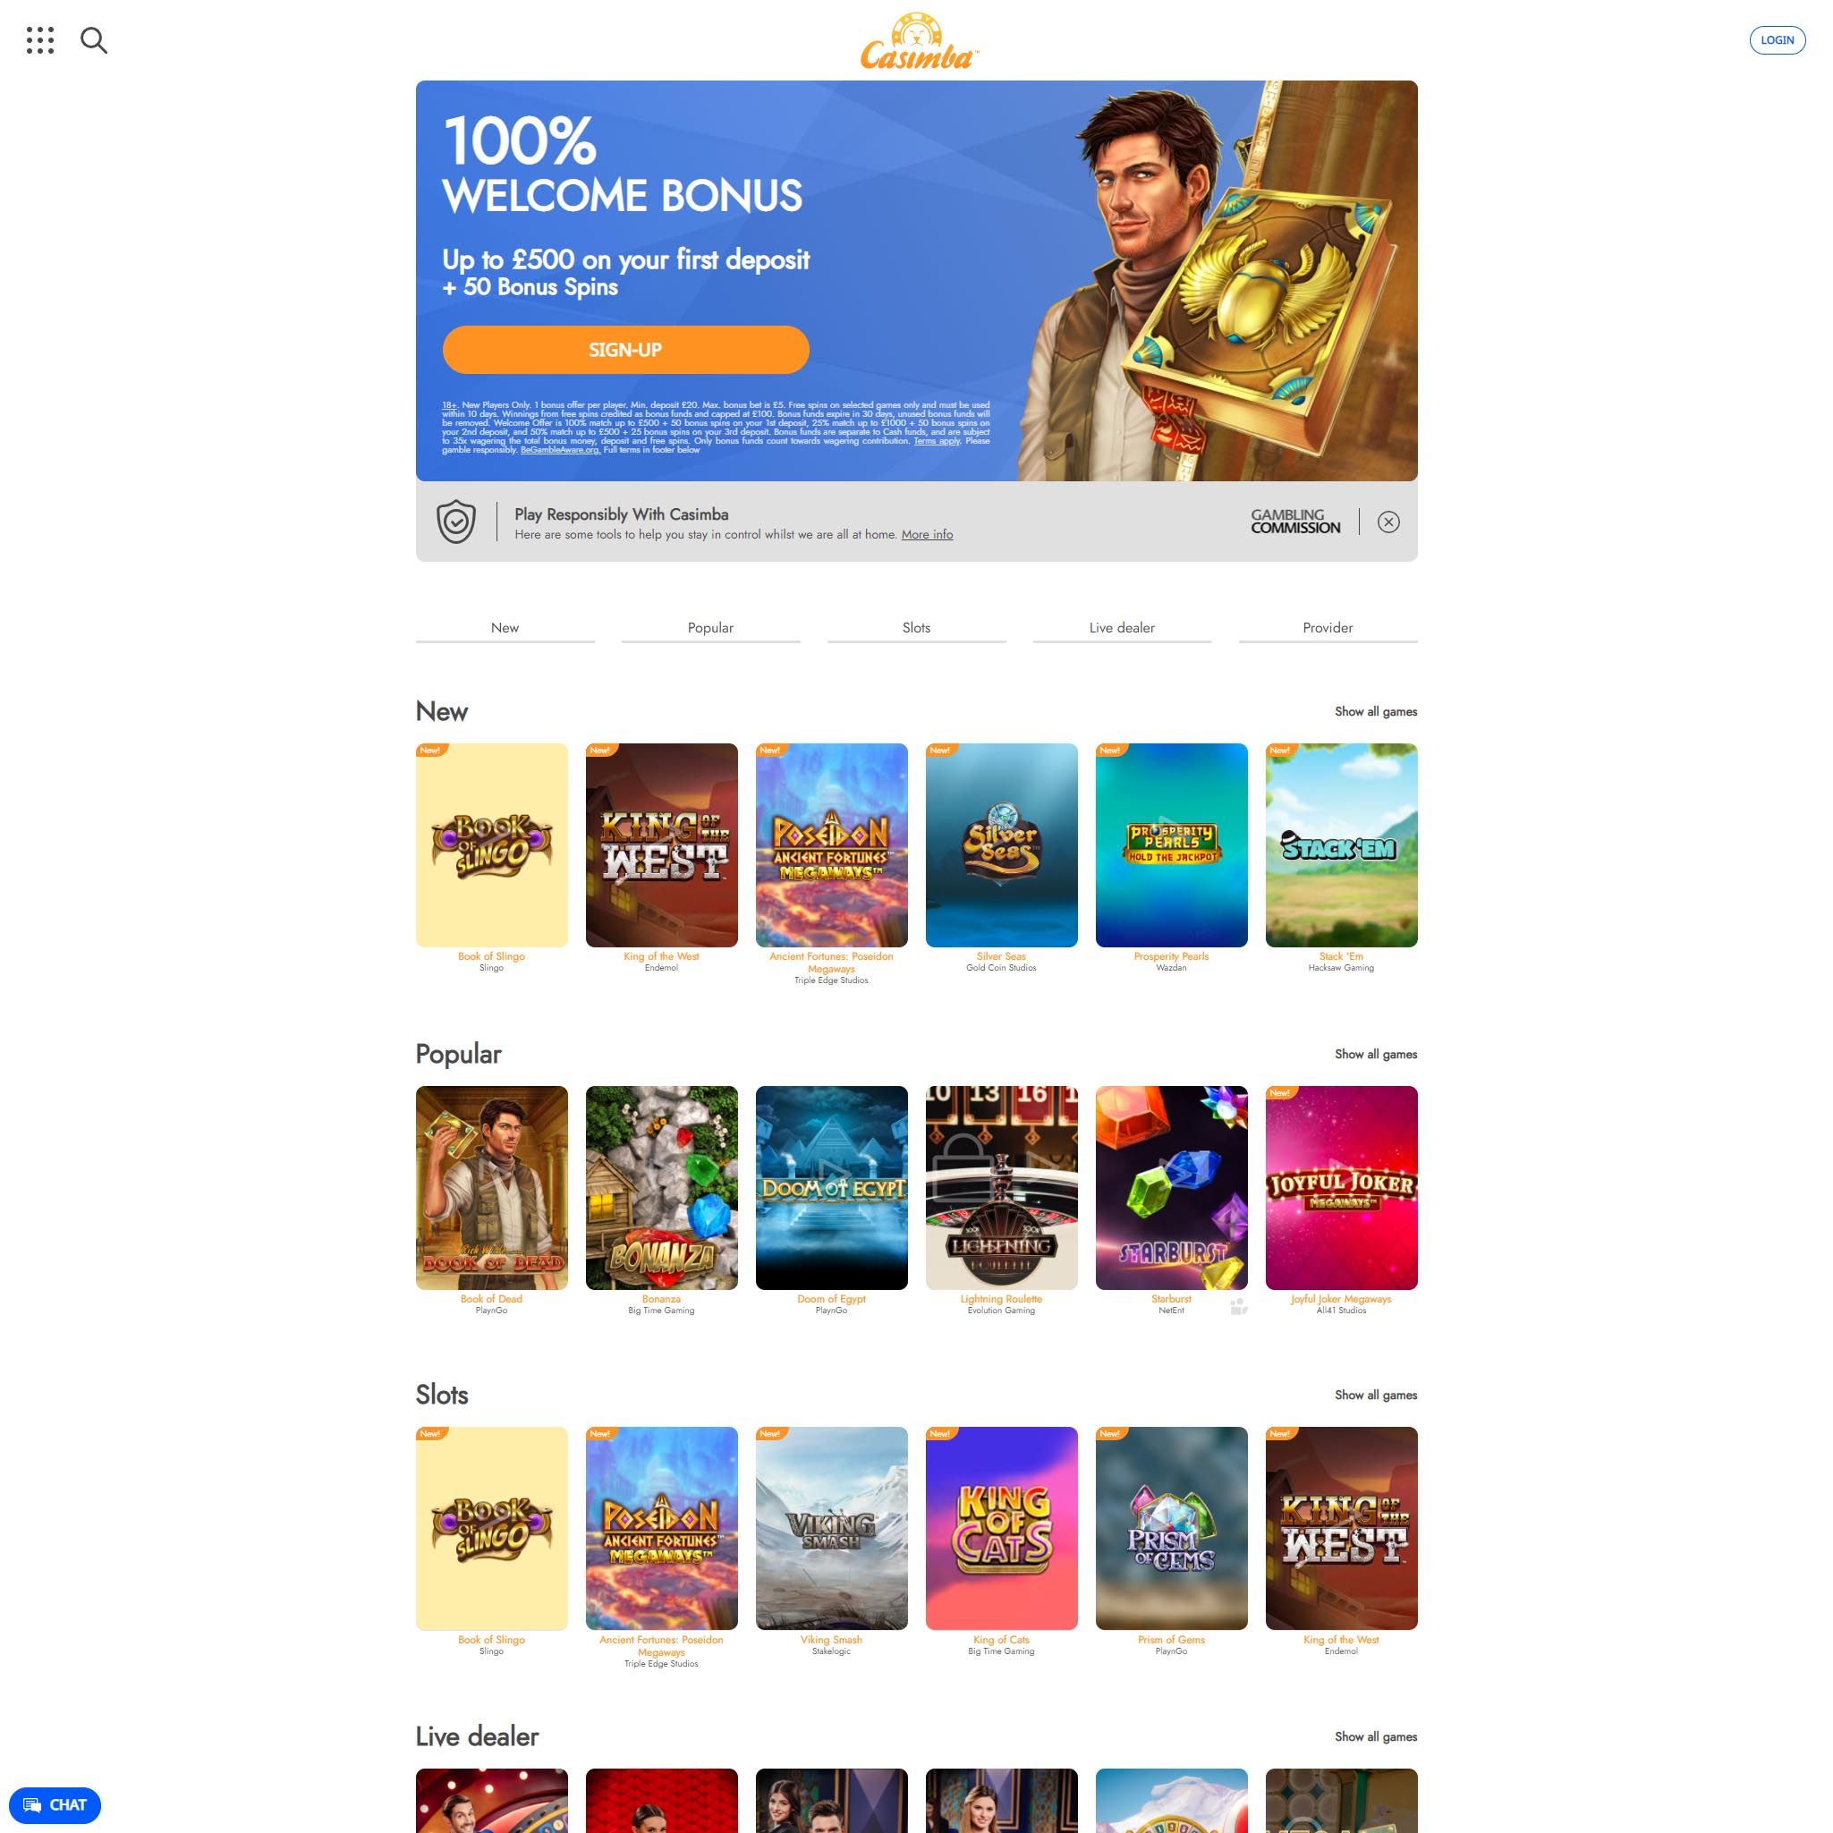Viewport: 1833px width, 1833px height.
Task: Show all games in Popular section
Action: [x=1376, y=1054]
